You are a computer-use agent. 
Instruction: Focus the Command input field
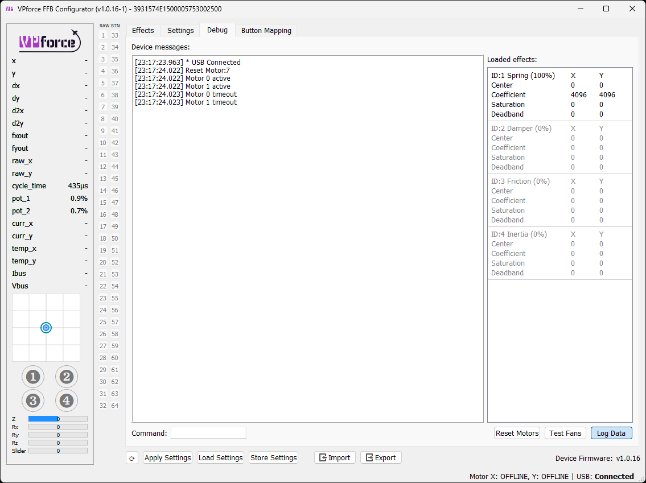pyautogui.click(x=208, y=433)
